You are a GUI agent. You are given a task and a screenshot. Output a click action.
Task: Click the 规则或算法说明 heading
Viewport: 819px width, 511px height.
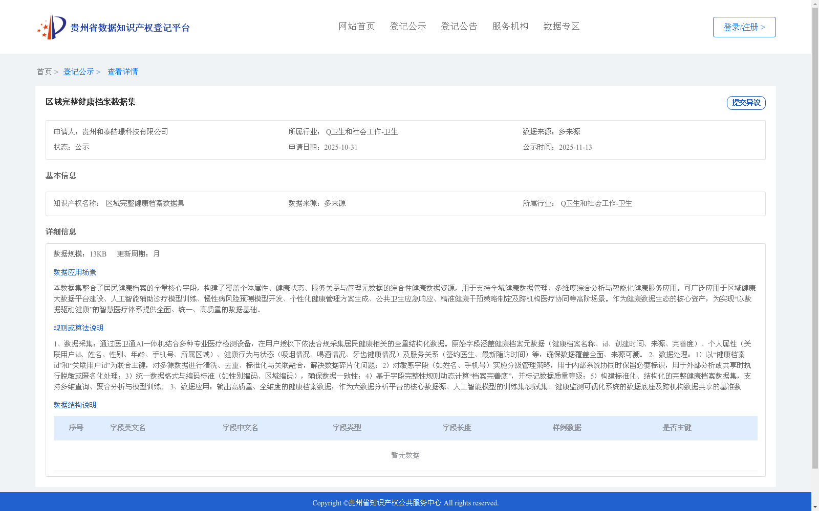pos(78,328)
